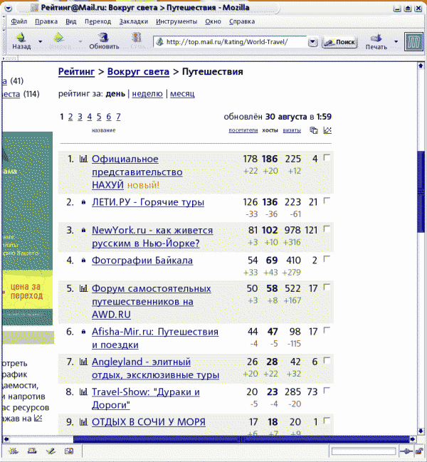Sort by посетители column link
The image size is (427, 462).
click(x=243, y=130)
